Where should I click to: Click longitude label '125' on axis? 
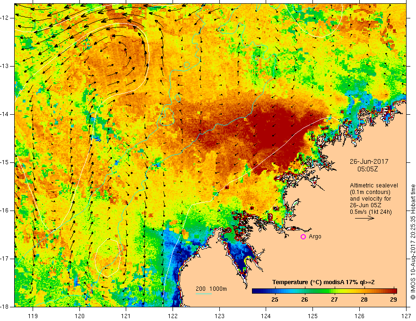313,316
